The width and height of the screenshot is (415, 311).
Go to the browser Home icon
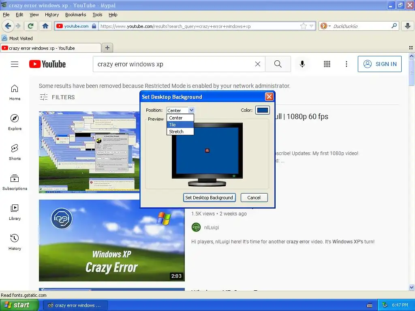(45, 26)
